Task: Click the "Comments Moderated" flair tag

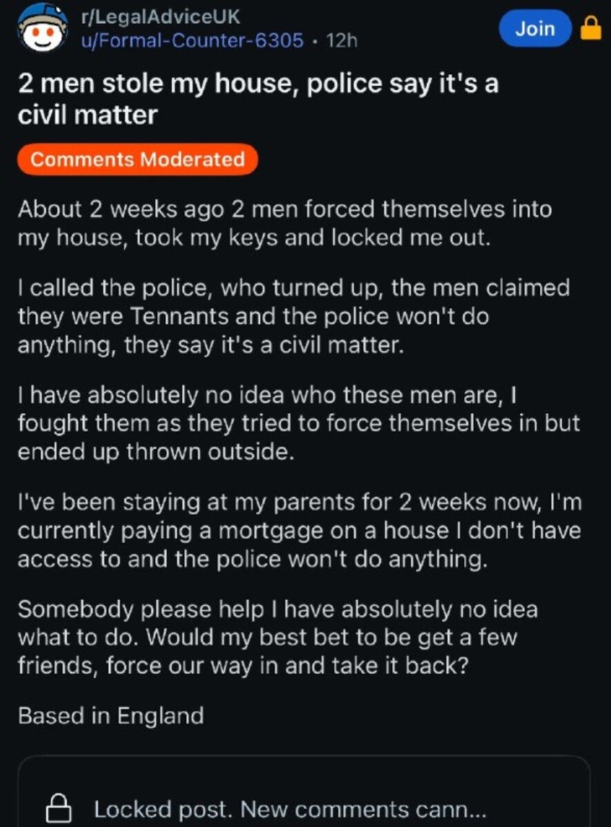Action: 138,160
